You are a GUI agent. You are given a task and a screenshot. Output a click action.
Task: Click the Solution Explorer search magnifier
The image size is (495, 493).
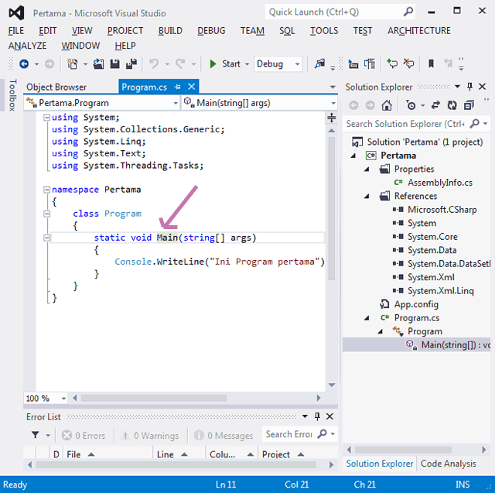pyautogui.click(x=474, y=124)
